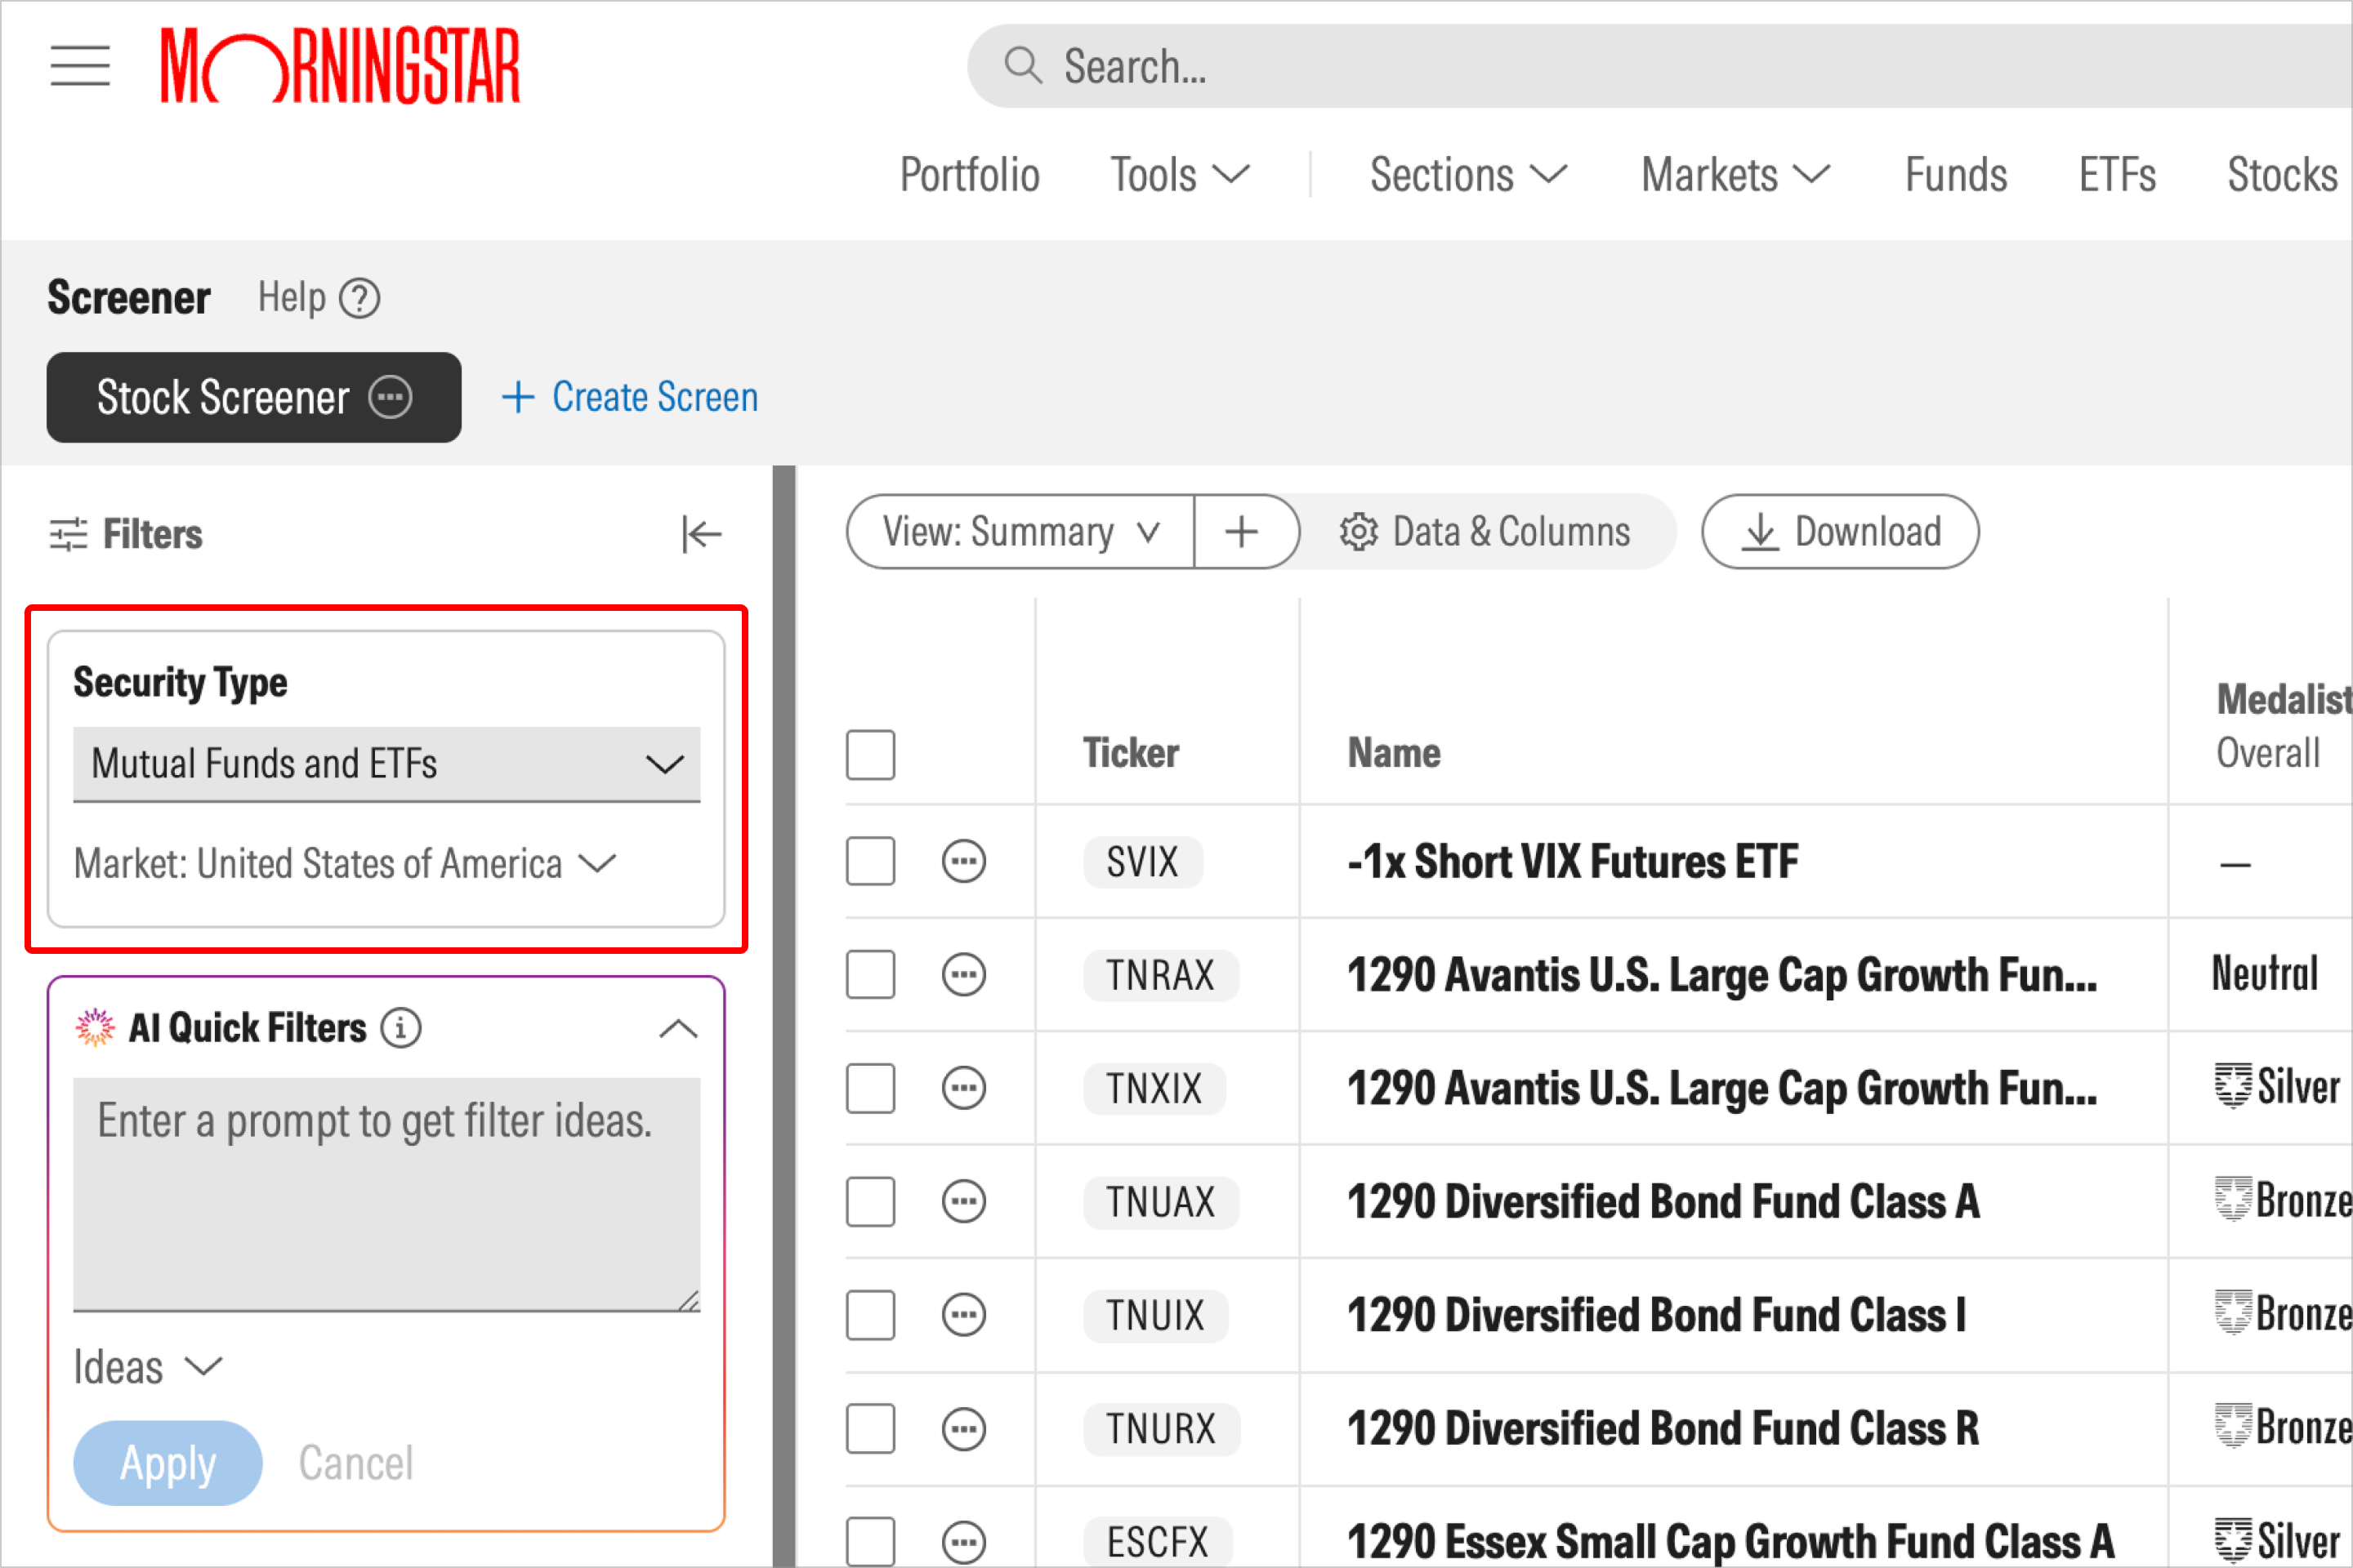The image size is (2353, 1568).
Task: Check the TNUAX row checkbox
Action: tap(870, 1201)
